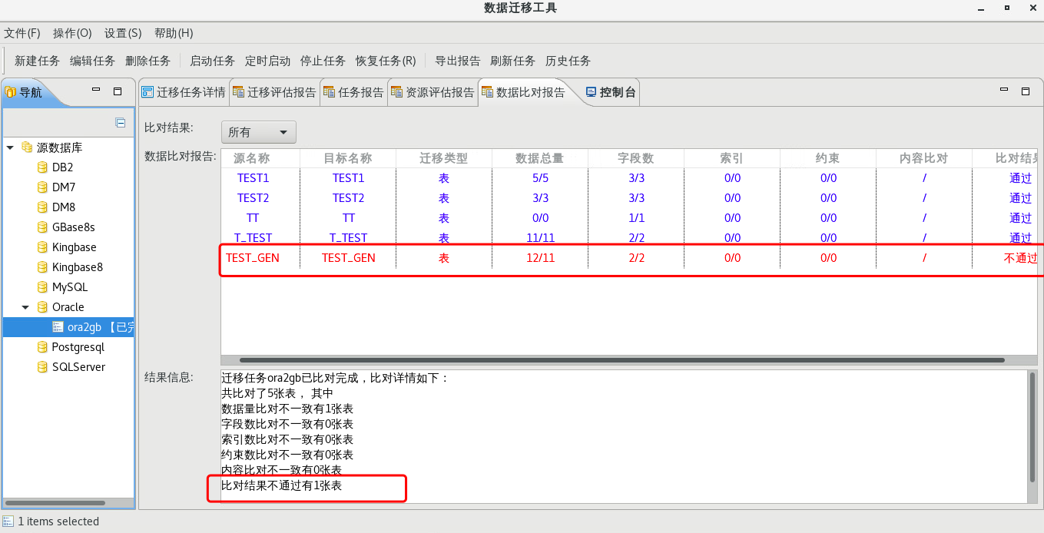Click the 启动任务 toolbar button

212,61
